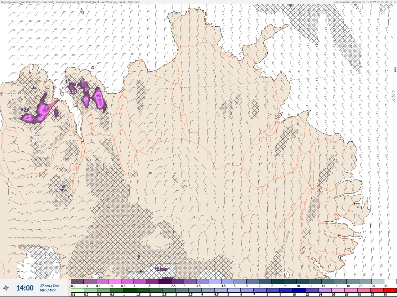The image size is (397, 297).
Task: Select upper legend swatch between 20 and 25
Action: tap(366, 281)
